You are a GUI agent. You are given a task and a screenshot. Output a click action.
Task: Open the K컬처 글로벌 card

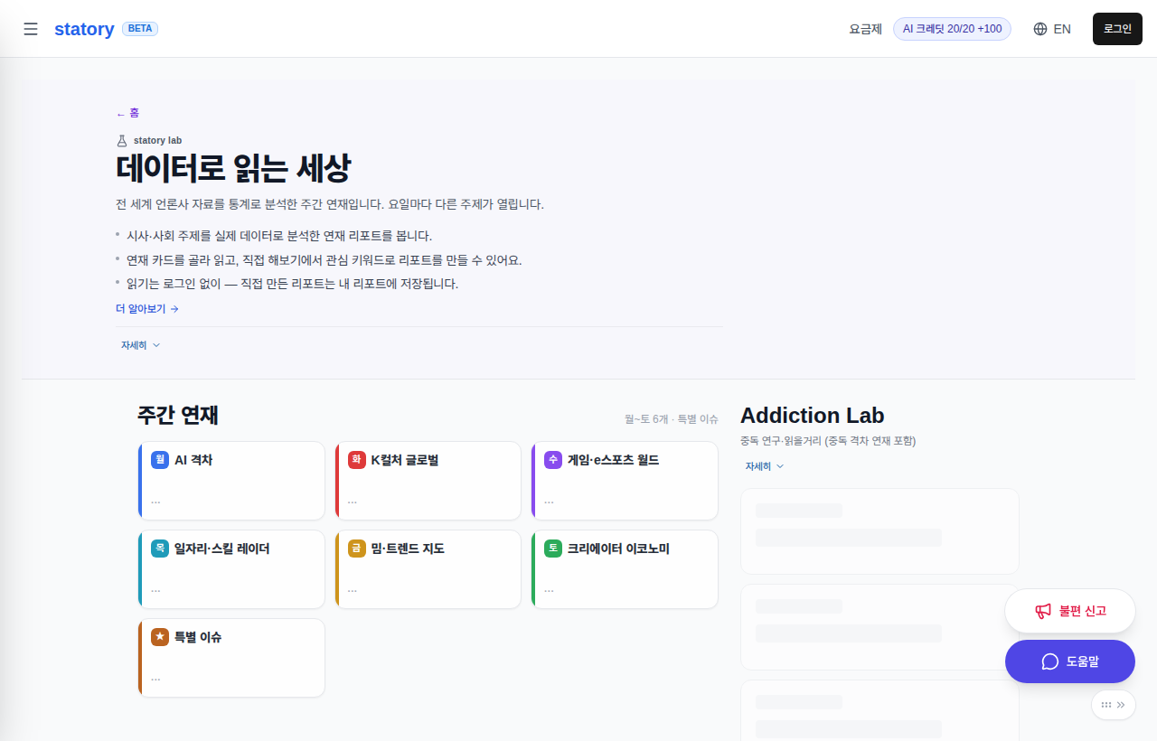click(x=428, y=481)
